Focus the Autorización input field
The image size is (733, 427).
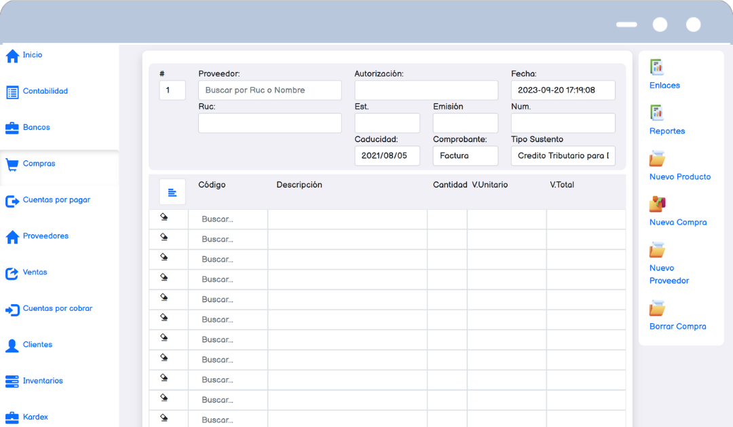pos(426,90)
